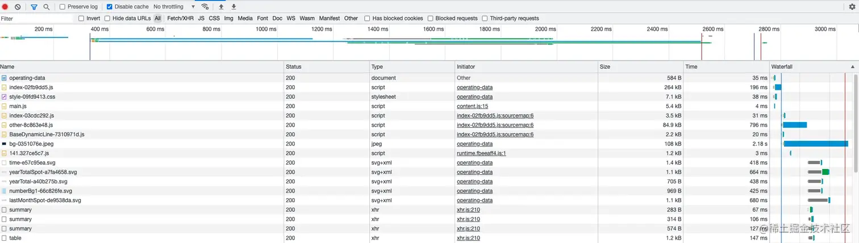Click the numberBg1-66c826fe.svg preview icon

[x=4, y=191]
